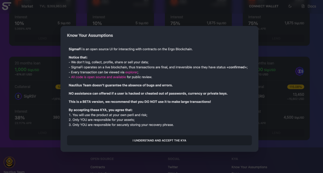The height and width of the screenshot is (173, 323).
Task: Click the 115.08% collateral ratio badge
Action: [296, 87]
